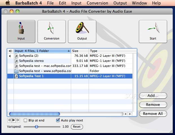Disable the Auto play next checkbox
175x135 pixels.
tap(58, 120)
